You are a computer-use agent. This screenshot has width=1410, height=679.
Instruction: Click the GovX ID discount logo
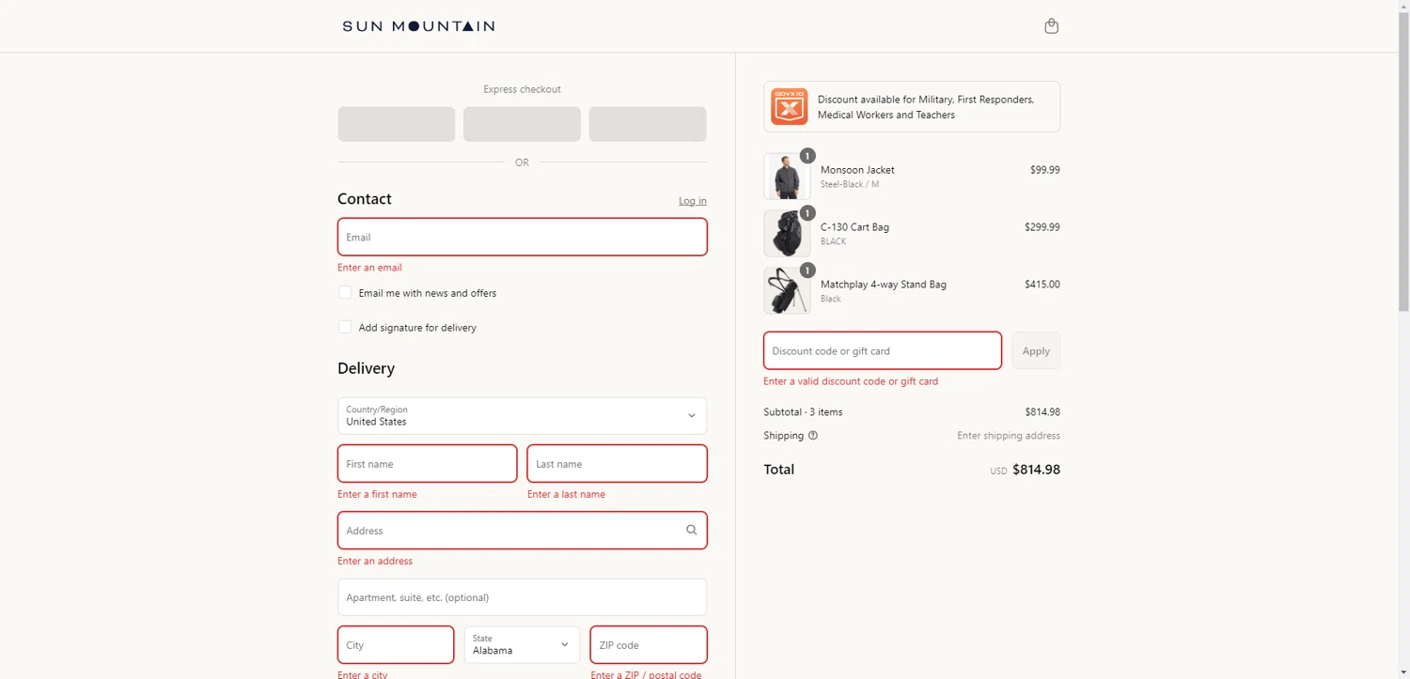[790, 106]
